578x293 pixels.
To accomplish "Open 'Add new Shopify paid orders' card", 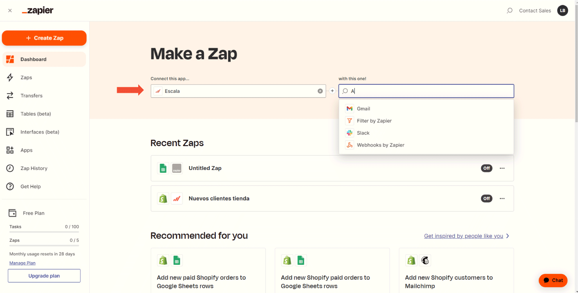I will pos(332,270).
